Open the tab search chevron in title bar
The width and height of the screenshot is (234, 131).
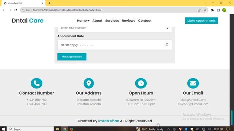tap(204, 3)
